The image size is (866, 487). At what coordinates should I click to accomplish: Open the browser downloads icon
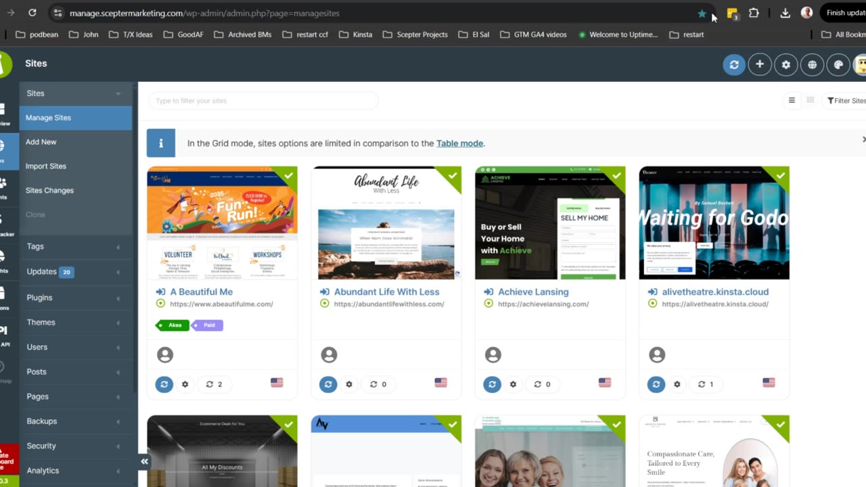pos(785,13)
